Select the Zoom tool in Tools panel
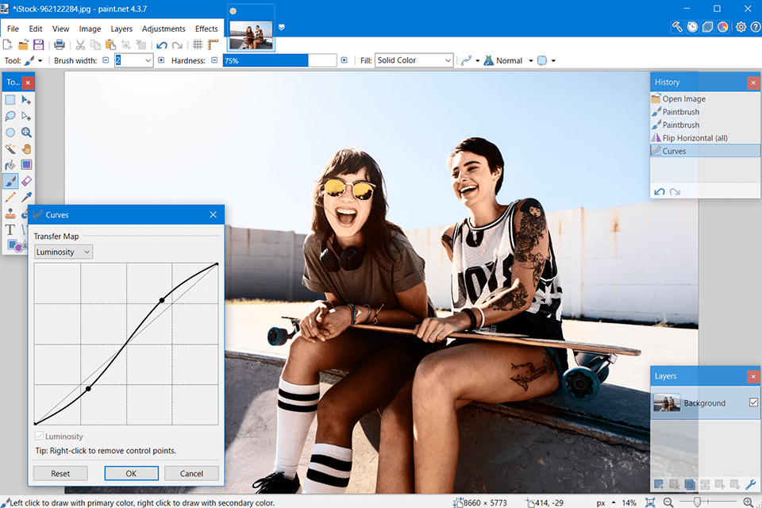Image resolution: width=762 pixels, height=508 pixels. [x=26, y=133]
